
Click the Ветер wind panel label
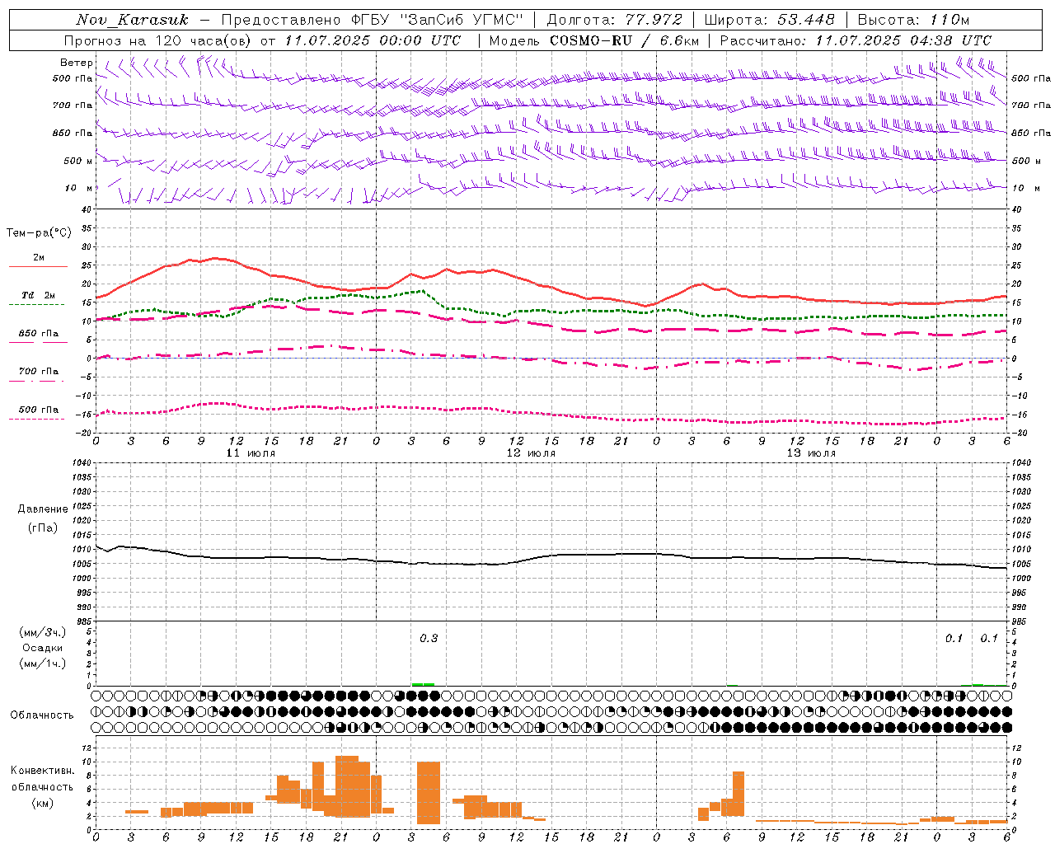(x=77, y=63)
